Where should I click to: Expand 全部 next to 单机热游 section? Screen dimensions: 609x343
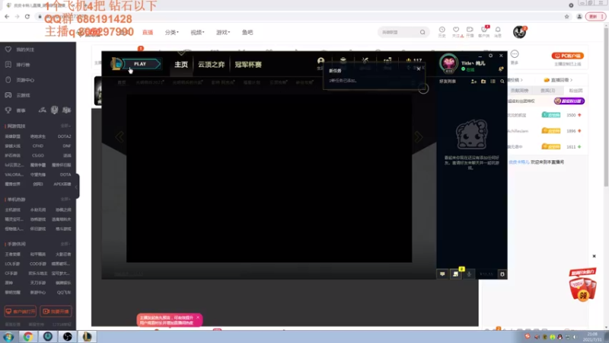click(x=65, y=199)
